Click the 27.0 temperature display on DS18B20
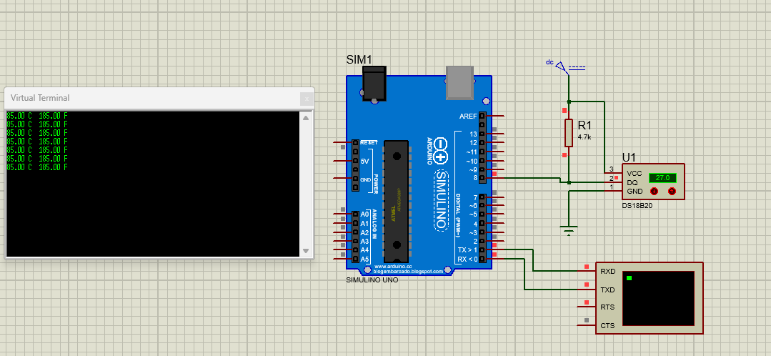Screen dimensions: 771x356 (662, 177)
